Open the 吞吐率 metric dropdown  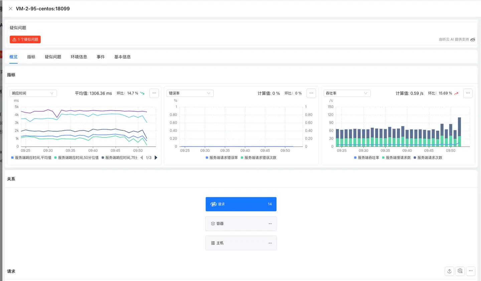[x=347, y=93]
